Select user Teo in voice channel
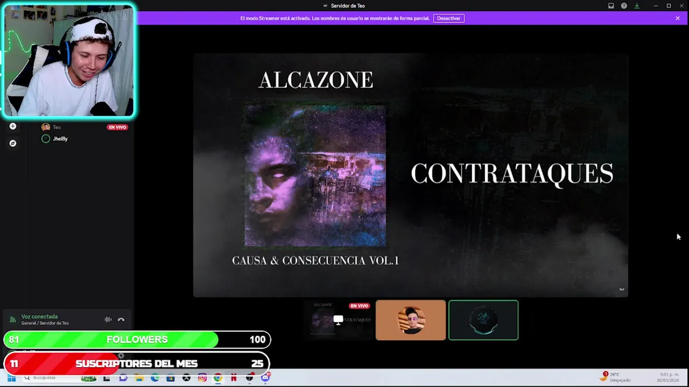Viewport: 689px width, 387px height. coord(57,127)
